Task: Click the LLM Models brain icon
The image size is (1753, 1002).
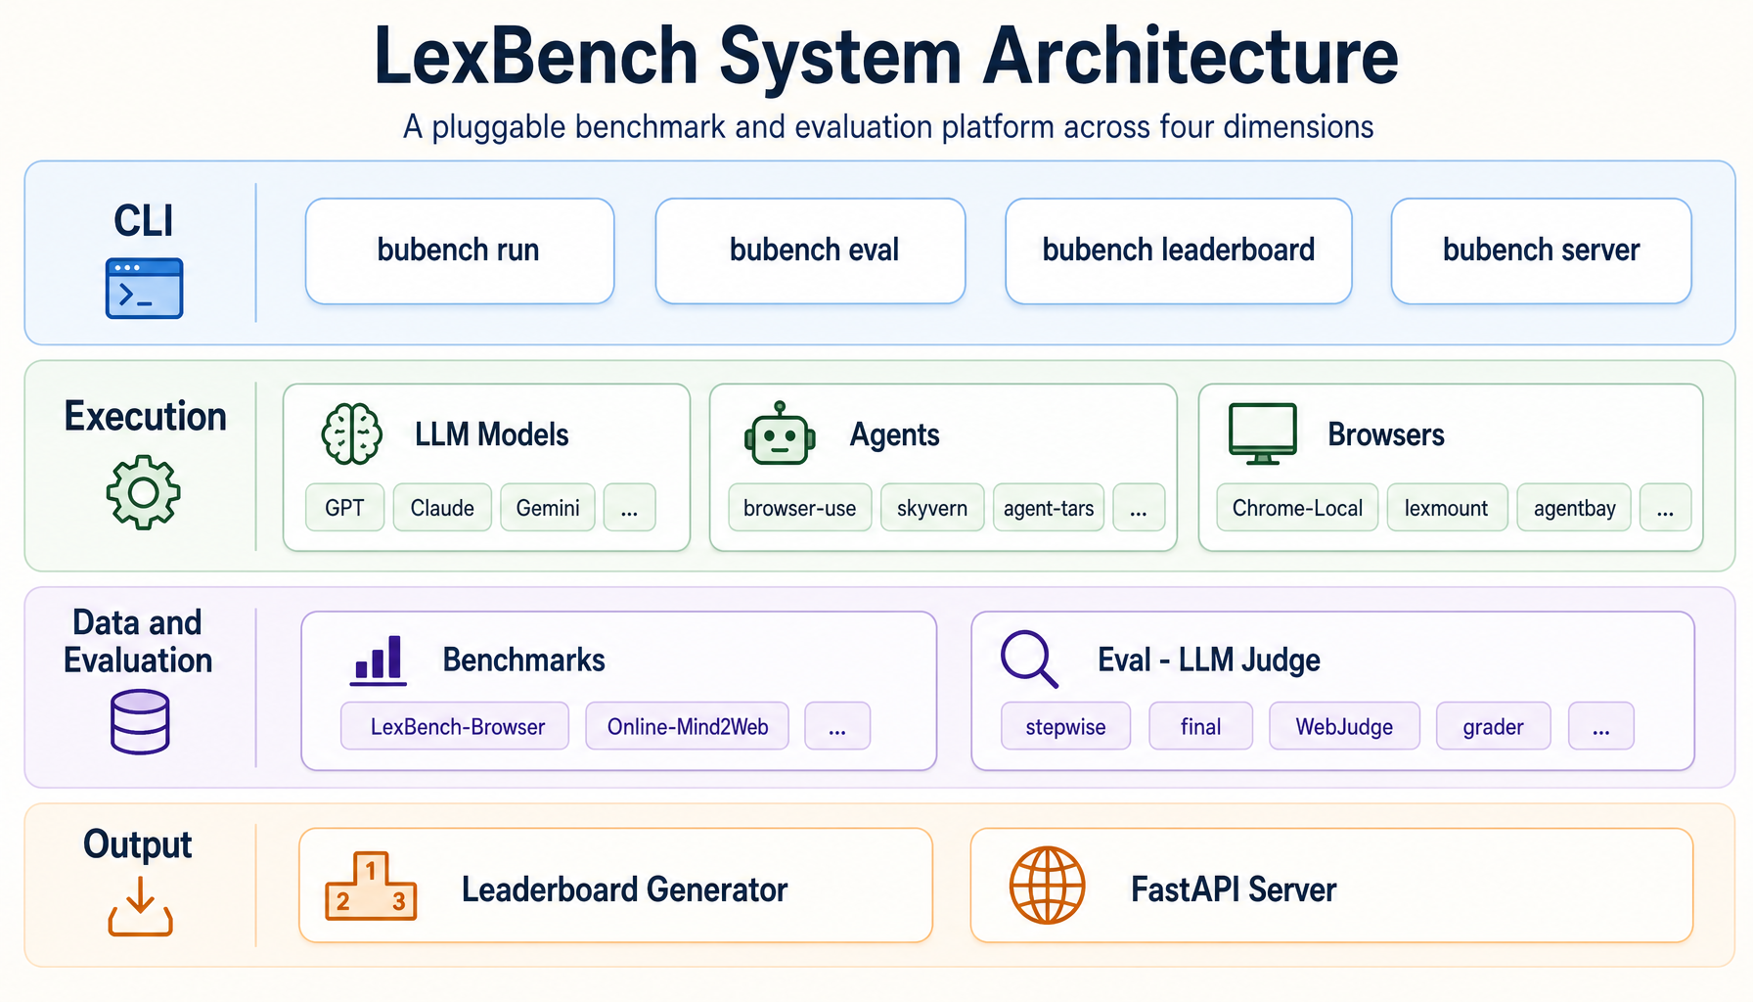Action: coord(352,433)
